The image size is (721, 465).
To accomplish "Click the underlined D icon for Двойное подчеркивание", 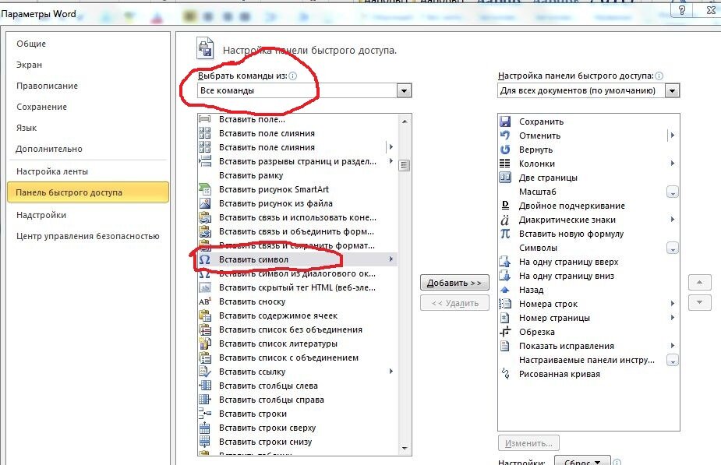I will [x=505, y=206].
